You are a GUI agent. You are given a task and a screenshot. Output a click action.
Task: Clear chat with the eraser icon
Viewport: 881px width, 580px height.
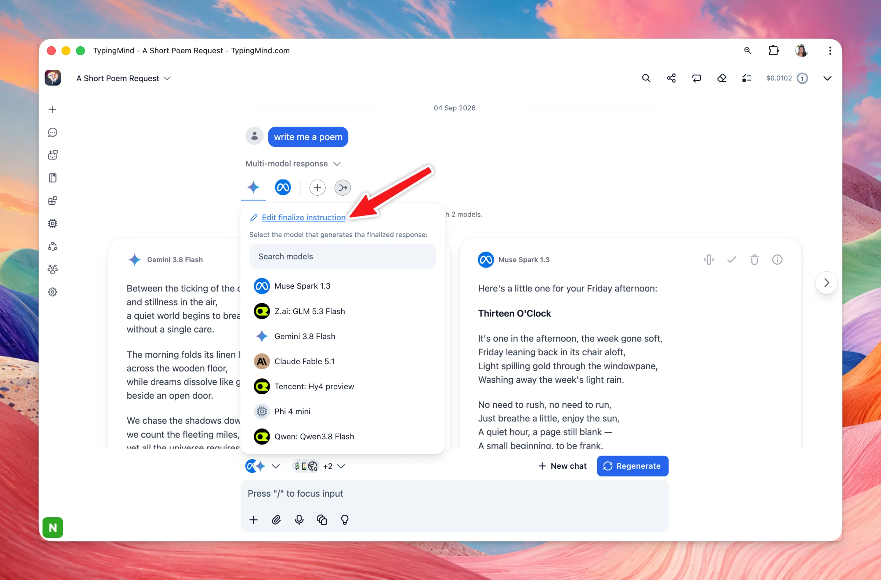tap(721, 78)
